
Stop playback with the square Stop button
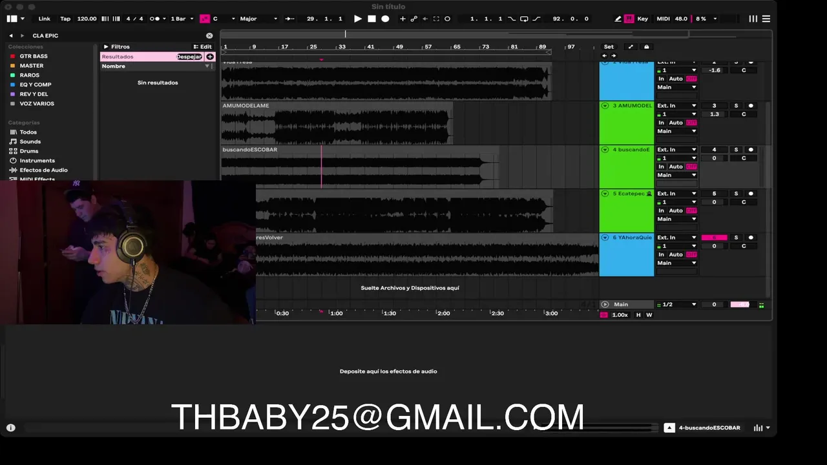pyautogui.click(x=372, y=19)
